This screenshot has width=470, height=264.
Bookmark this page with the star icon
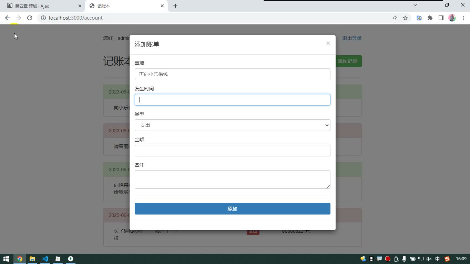click(405, 18)
